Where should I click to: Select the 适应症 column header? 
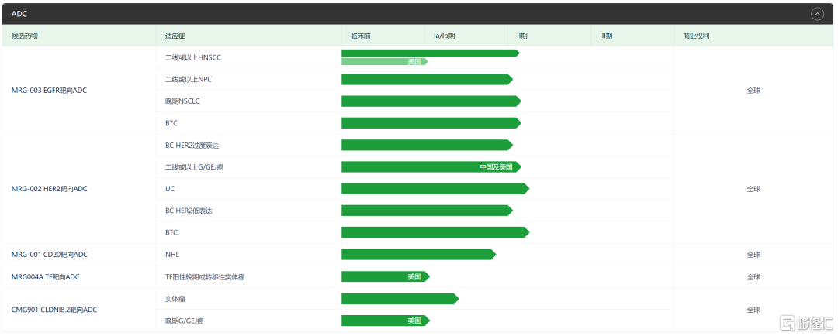click(175, 36)
